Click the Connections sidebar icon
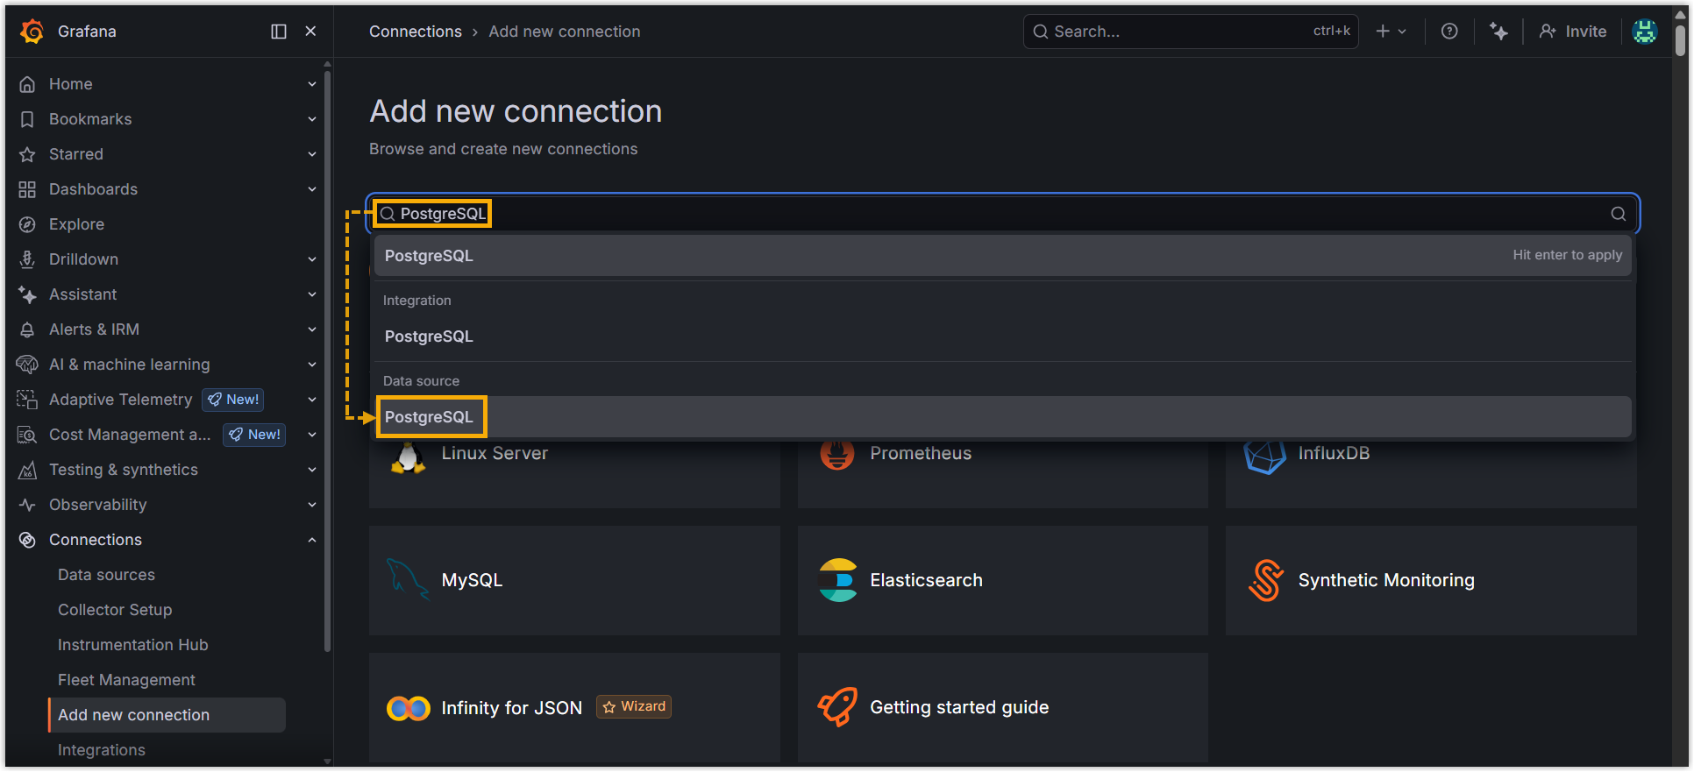Screen dimensions: 1694x772 pyautogui.click(x=27, y=540)
